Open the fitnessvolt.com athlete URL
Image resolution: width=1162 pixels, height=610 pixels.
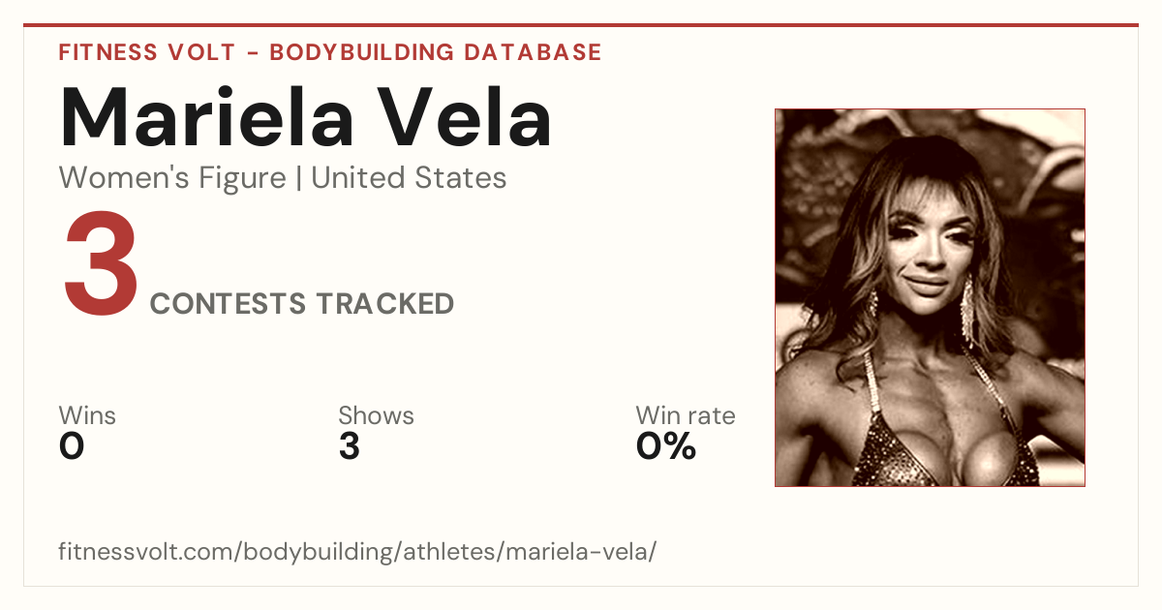click(x=357, y=552)
